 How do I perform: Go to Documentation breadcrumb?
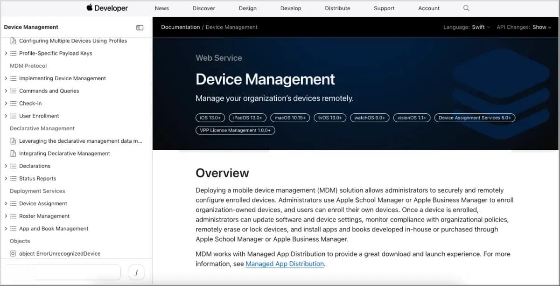pyautogui.click(x=180, y=27)
